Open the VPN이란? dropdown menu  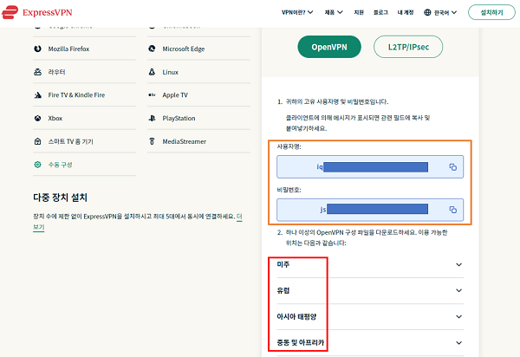click(x=297, y=13)
